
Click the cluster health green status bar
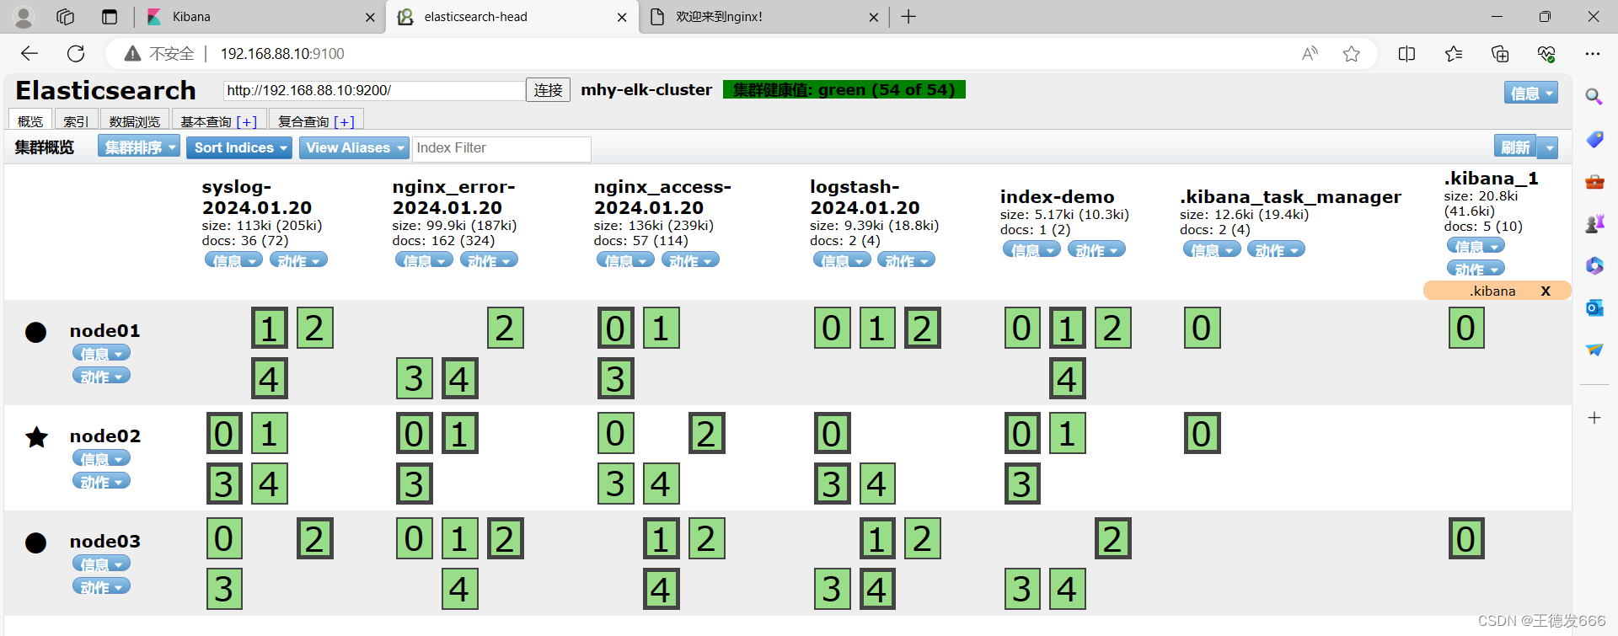coord(844,89)
